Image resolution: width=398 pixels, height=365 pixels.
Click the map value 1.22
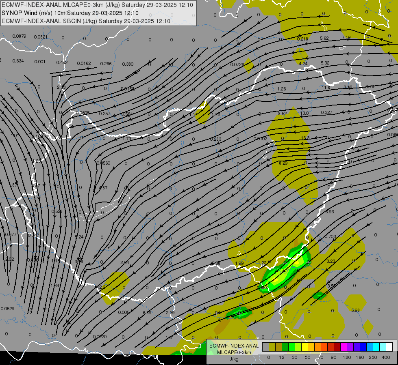coord(262,263)
